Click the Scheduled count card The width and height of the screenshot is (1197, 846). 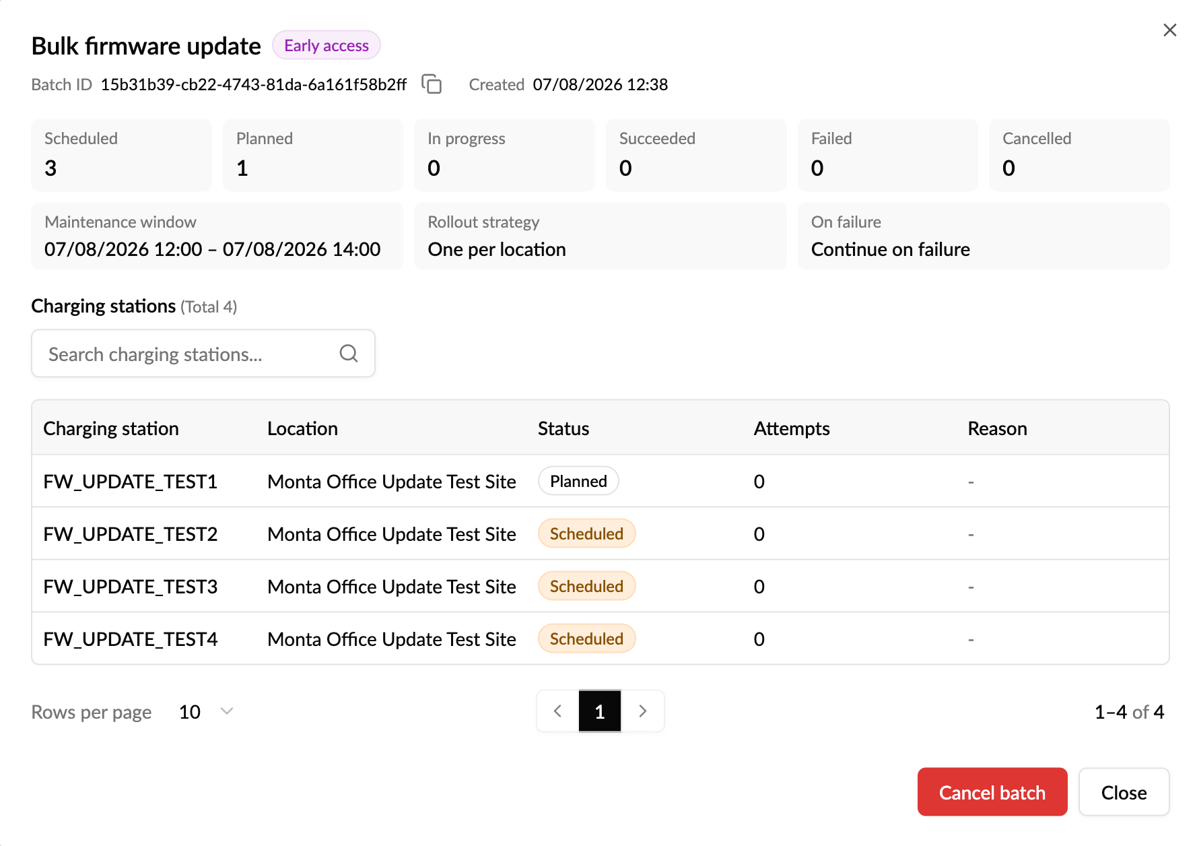point(122,156)
